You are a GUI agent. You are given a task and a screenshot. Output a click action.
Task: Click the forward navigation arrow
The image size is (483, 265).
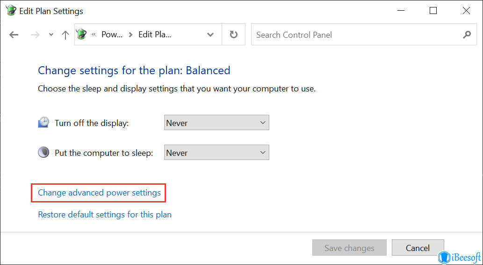36,35
